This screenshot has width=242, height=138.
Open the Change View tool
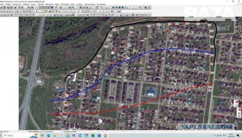29,11
